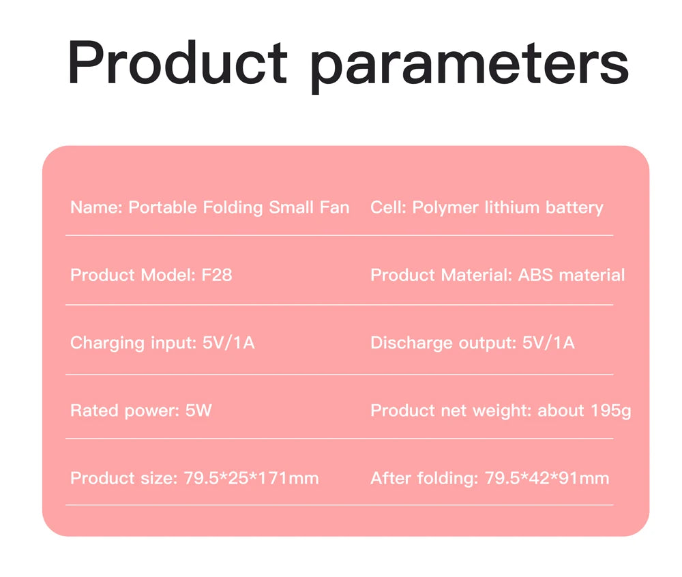
Task: Click the "After folding:" label
Action: (x=424, y=478)
